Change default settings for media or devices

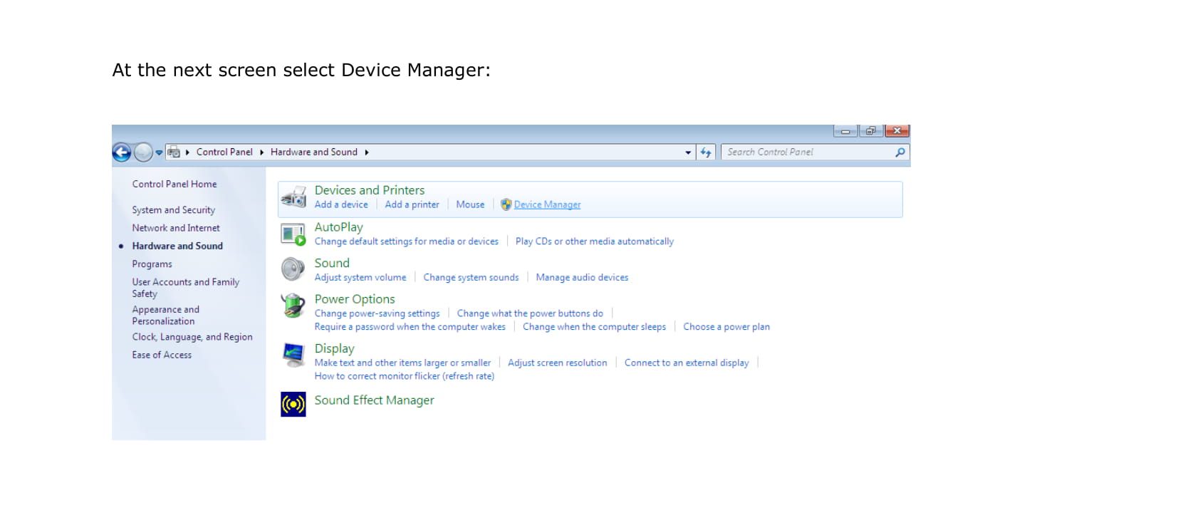pyautogui.click(x=407, y=241)
